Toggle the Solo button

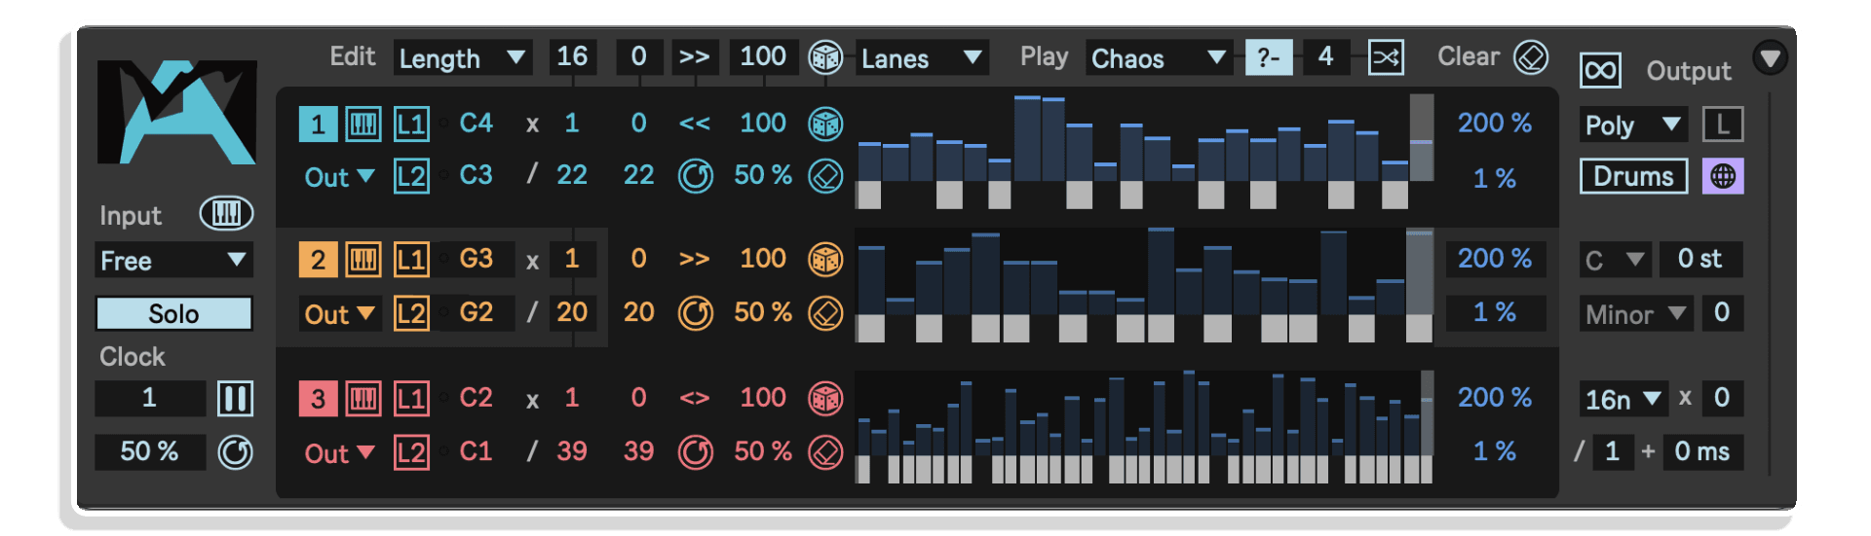173,314
